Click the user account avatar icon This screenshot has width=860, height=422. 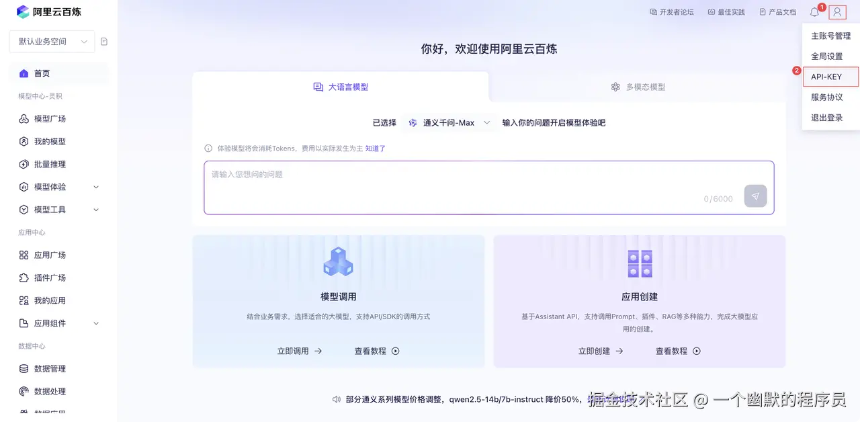[x=837, y=12]
